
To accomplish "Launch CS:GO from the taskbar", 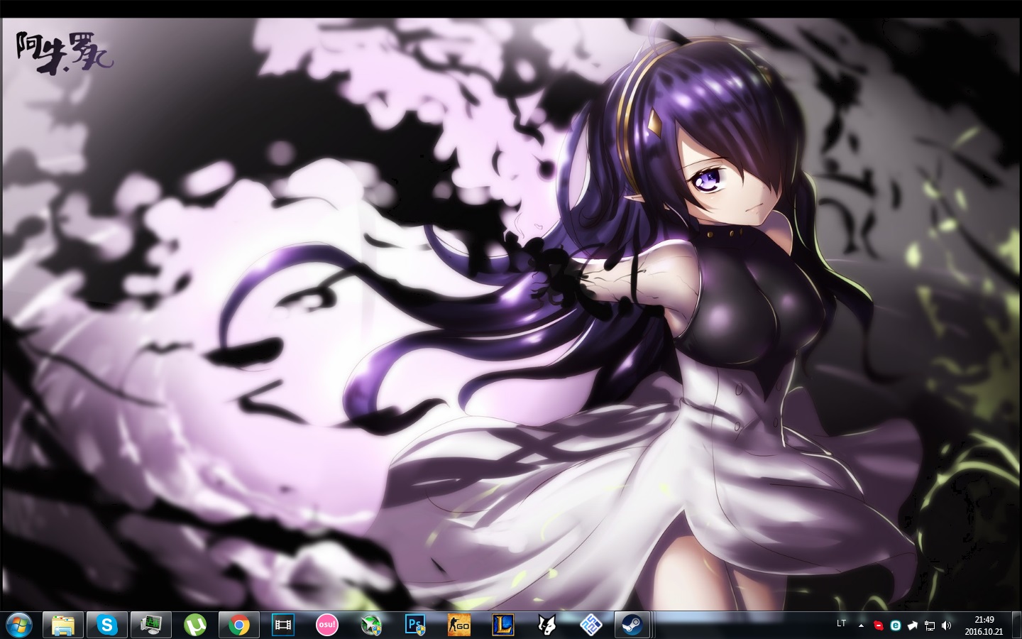I will pyautogui.click(x=459, y=625).
